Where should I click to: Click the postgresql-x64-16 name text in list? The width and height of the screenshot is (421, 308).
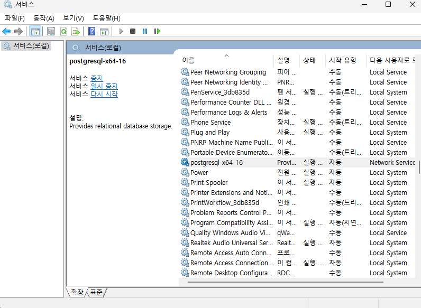point(216,162)
